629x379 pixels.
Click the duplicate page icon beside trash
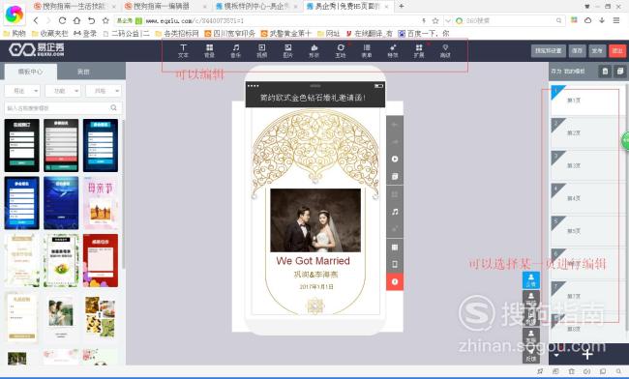click(619, 72)
